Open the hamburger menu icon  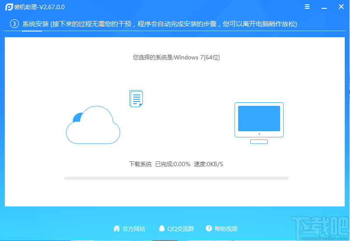click(307, 7)
